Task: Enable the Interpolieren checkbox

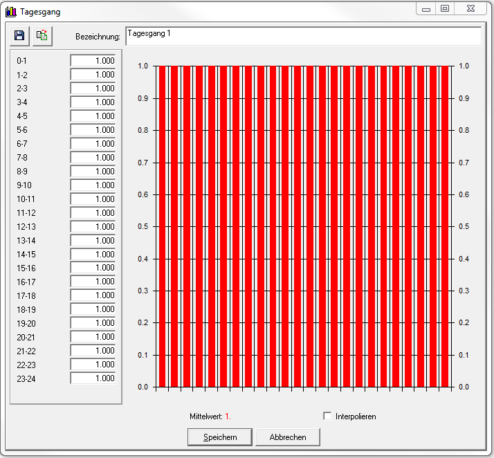Action: [x=328, y=416]
